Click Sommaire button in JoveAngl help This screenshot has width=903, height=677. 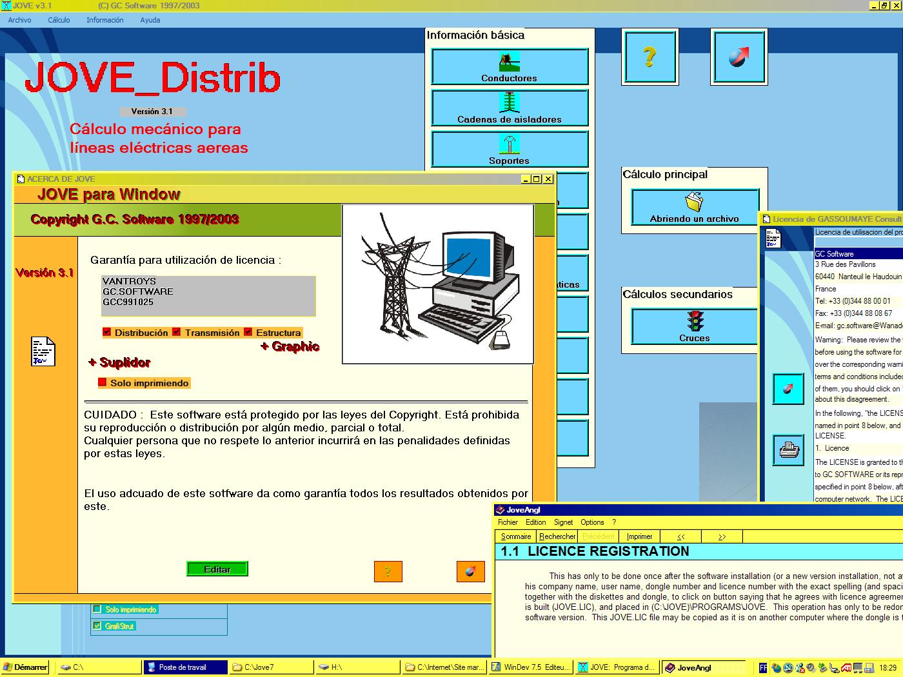tap(516, 536)
